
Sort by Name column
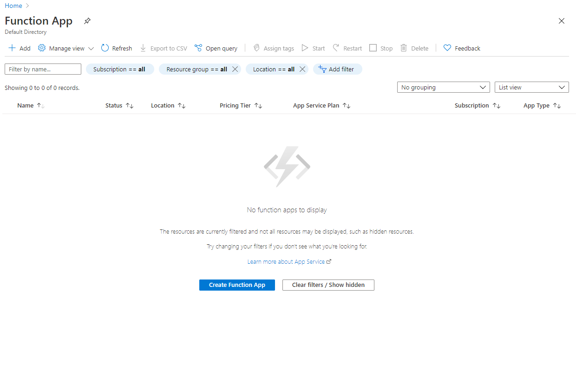(x=31, y=106)
